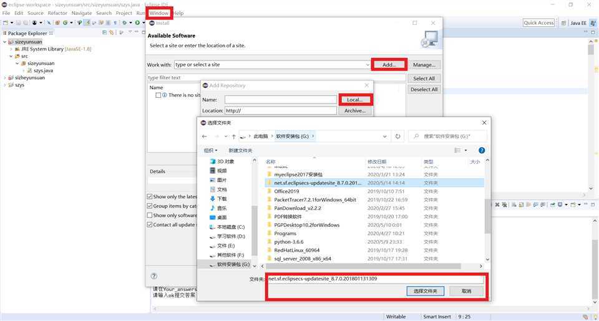Click the New file wizard toolbar icon
The width and height of the screenshot is (599, 321).
tap(6, 23)
